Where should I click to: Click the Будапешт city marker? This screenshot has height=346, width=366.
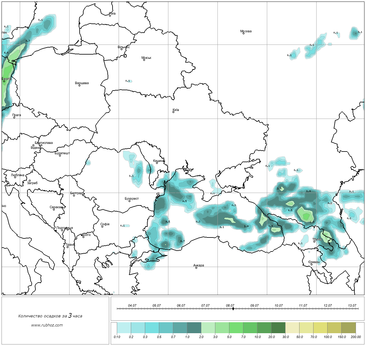pyautogui.click(x=60, y=155)
